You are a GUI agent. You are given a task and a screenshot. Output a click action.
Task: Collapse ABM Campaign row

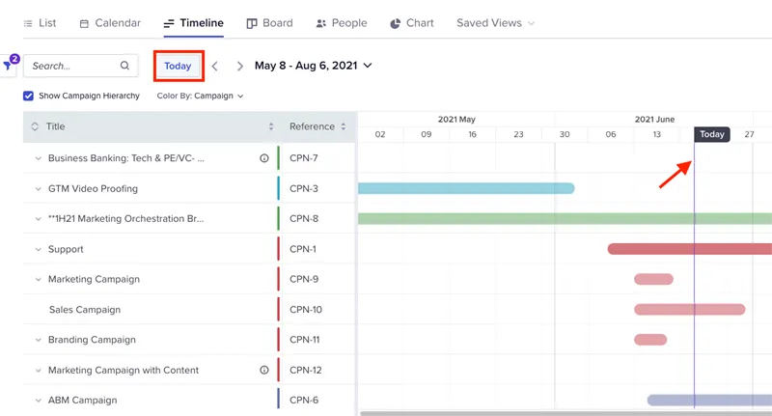38,401
